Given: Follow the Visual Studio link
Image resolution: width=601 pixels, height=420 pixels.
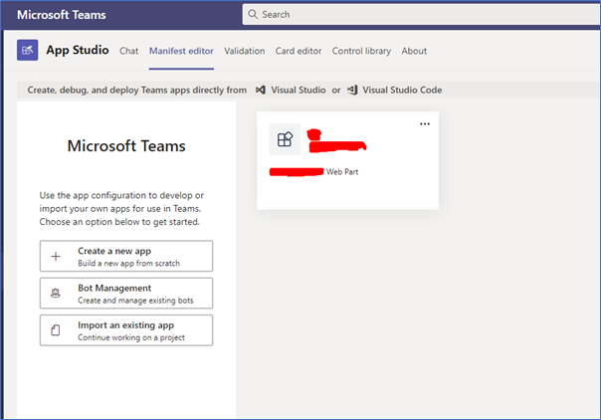Looking at the screenshot, I should tap(299, 90).
